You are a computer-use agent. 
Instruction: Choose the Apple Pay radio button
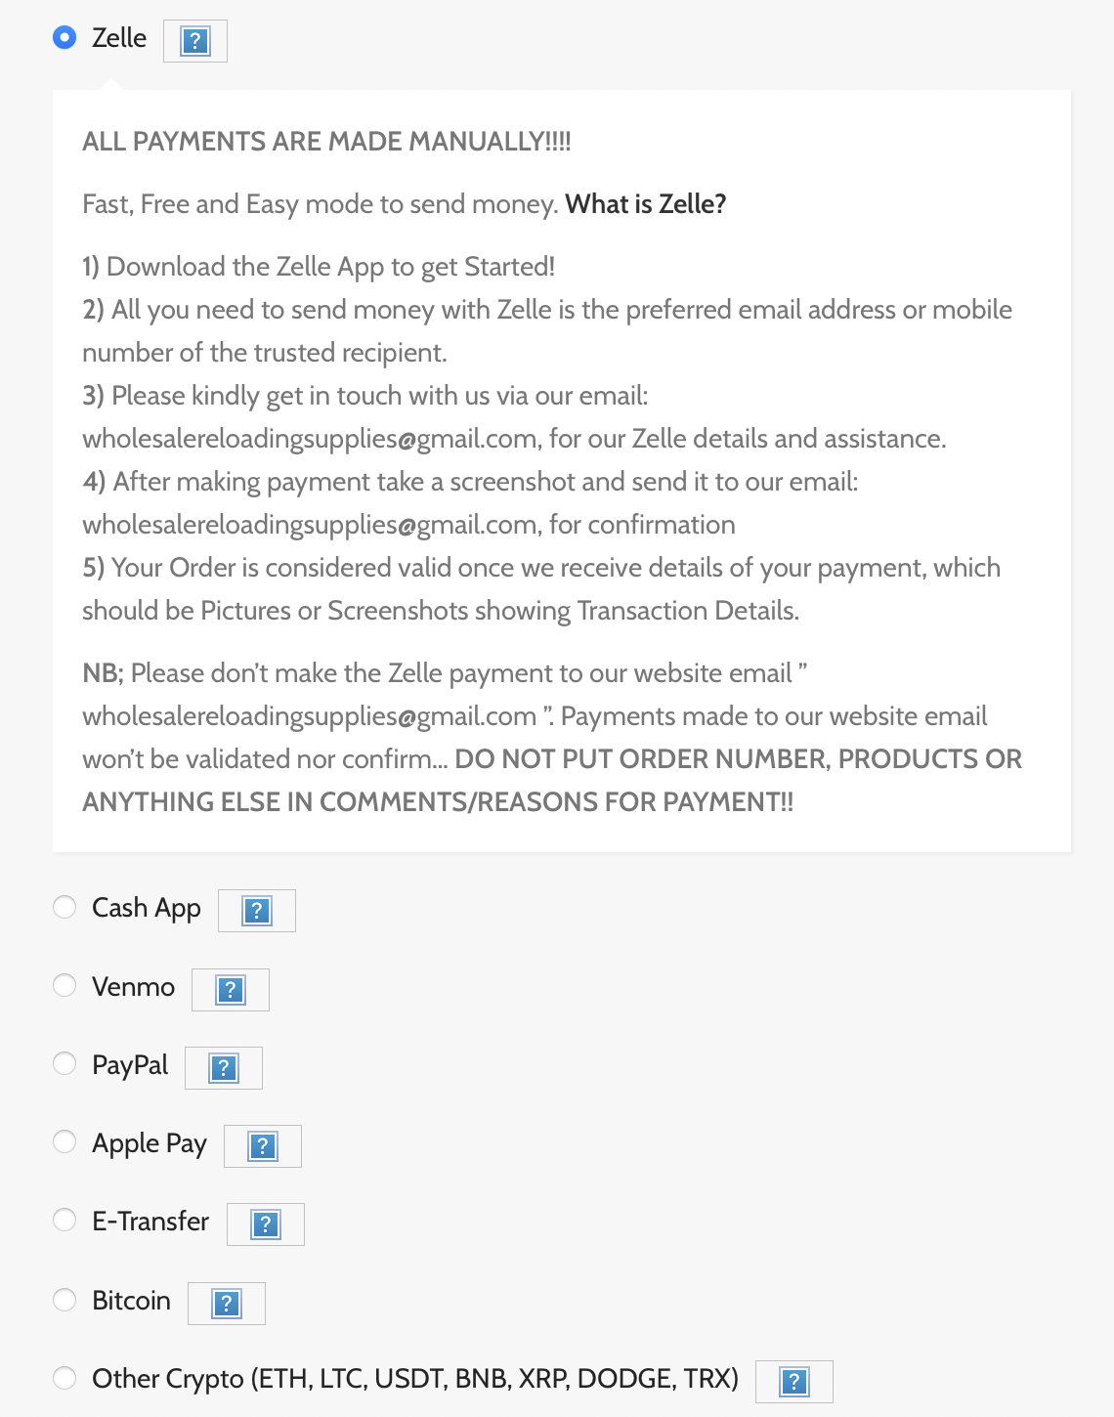(x=64, y=1141)
